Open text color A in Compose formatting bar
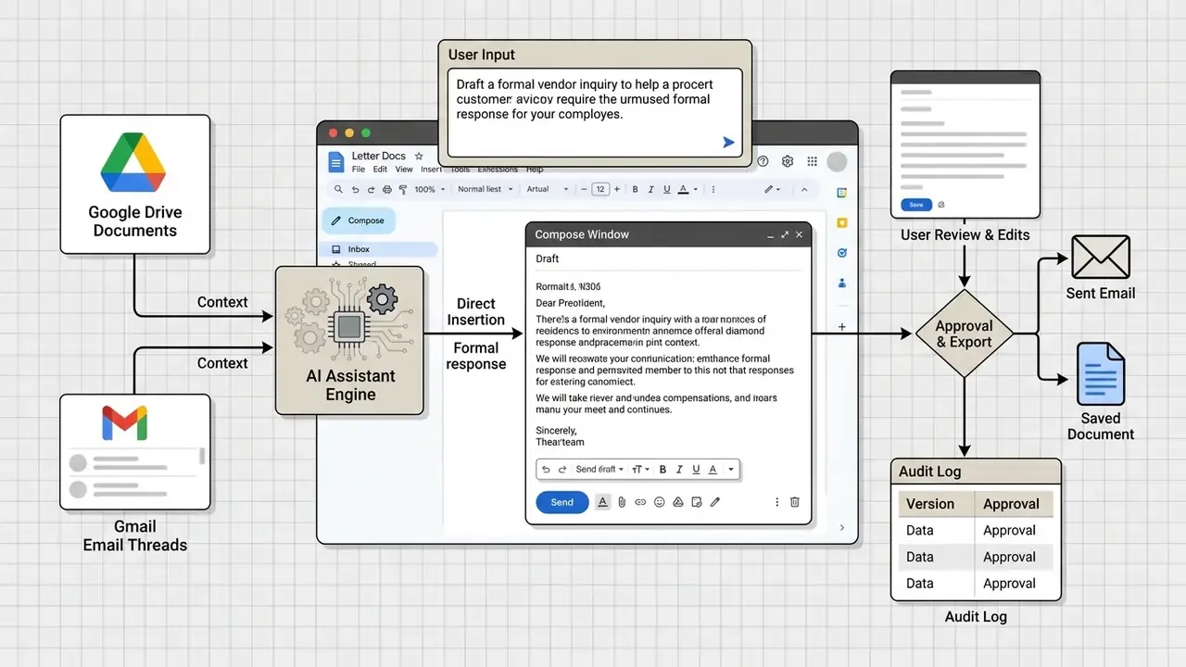The image size is (1186, 667). click(x=713, y=470)
